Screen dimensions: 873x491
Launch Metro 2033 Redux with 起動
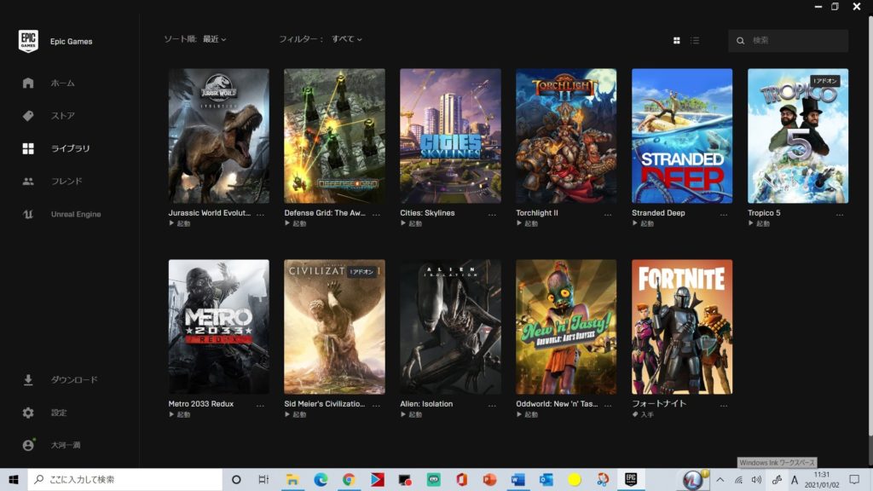(x=180, y=415)
